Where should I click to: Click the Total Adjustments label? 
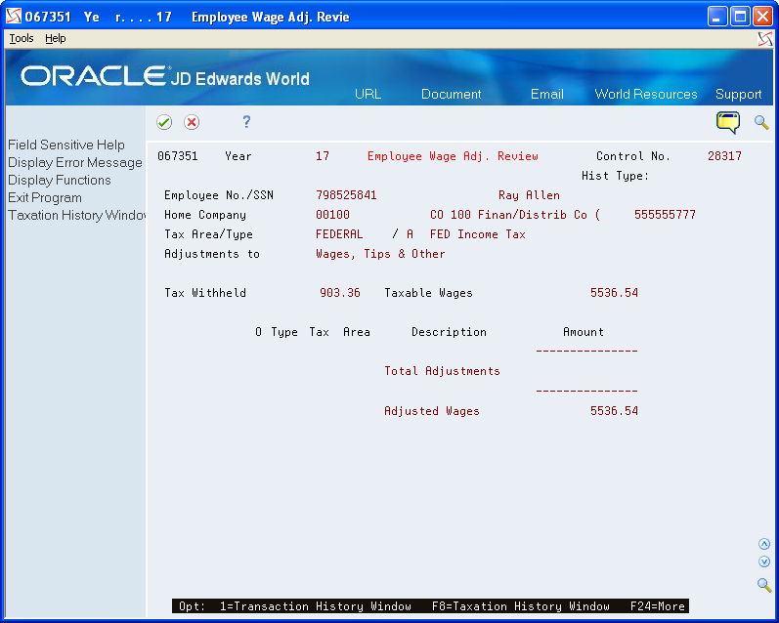point(442,371)
